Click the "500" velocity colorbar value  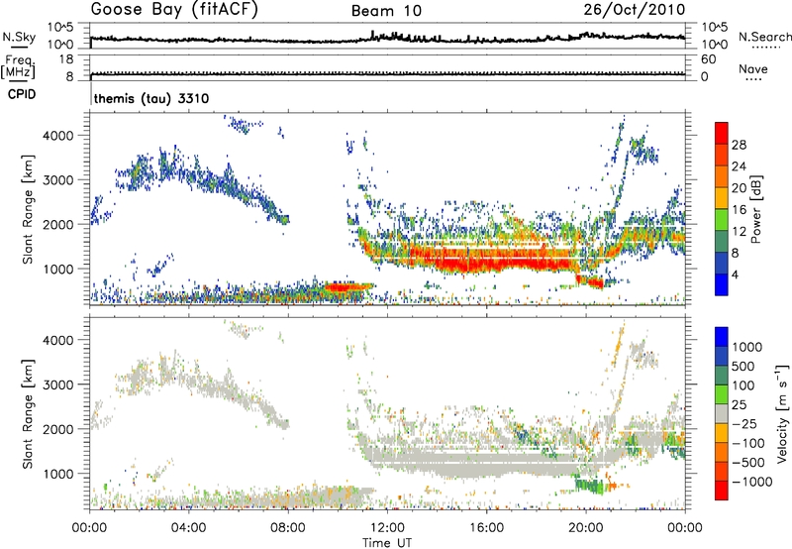pos(743,367)
